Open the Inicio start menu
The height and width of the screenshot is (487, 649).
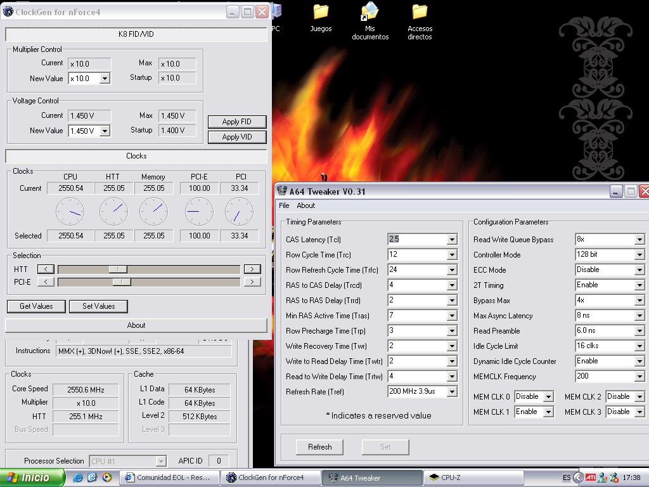click(x=32, y=477)
